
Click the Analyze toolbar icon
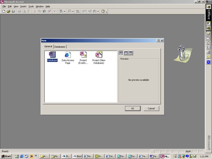[x=70, y=11]
